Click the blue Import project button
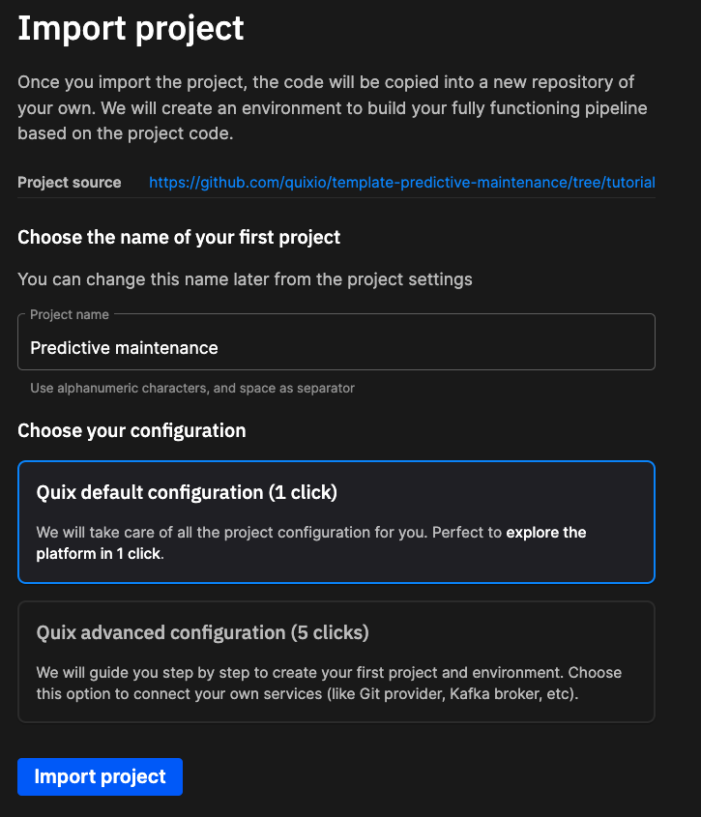This screenshot has height=817, width=701. (x=100, y=777)
